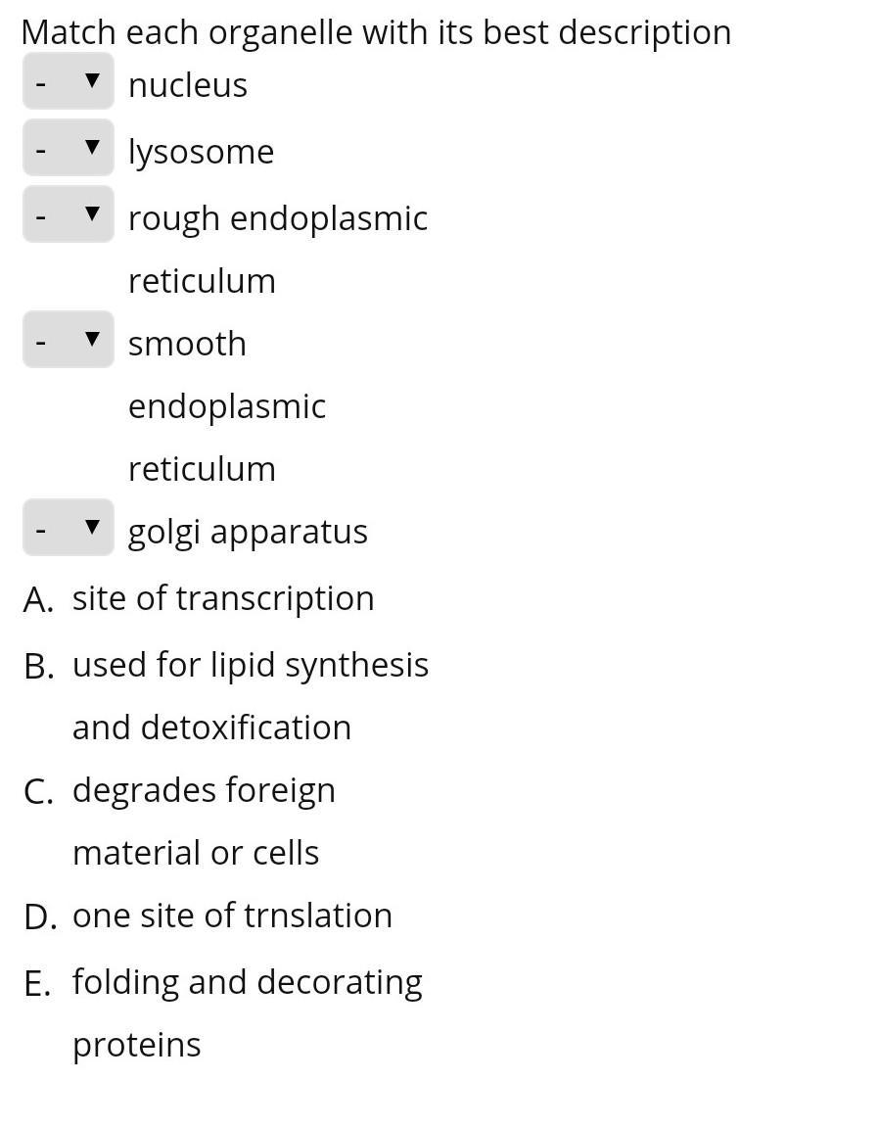The height and width of the screenshot is (1128, 879).
Task: Open the rough endoplasmic reticulum dropdown
Action: click(68, 215)
